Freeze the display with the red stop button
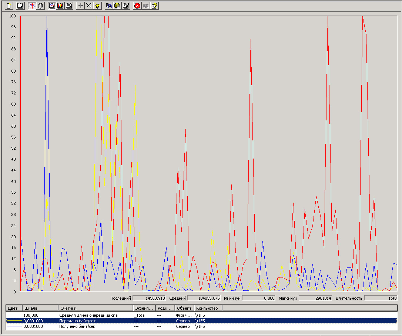Image resolution: width=402 pixels, height=336 pixels. coord(137,6)
